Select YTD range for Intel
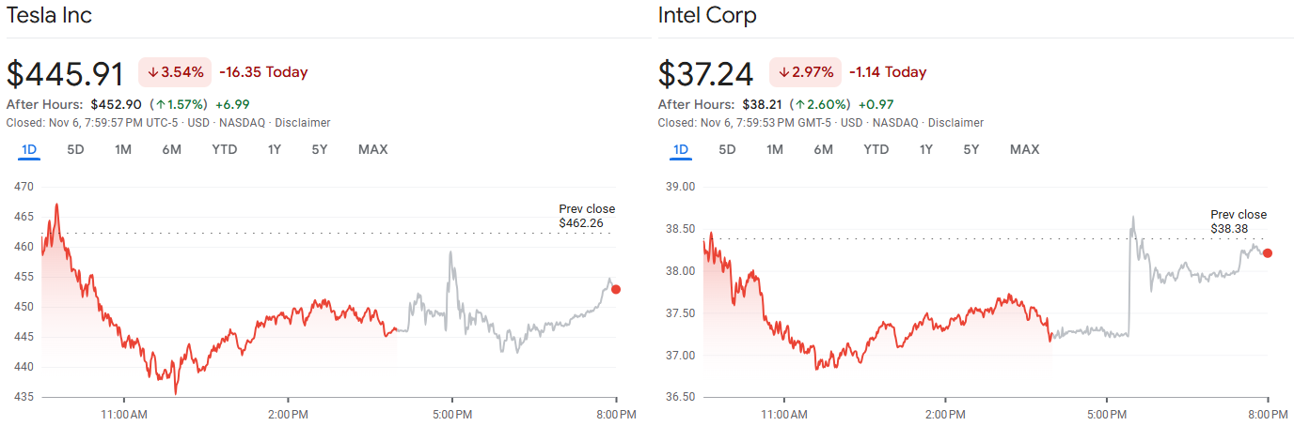 click(876, 149)
